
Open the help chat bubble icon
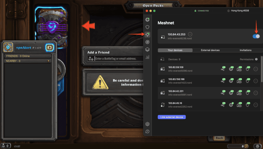point(148,132)
